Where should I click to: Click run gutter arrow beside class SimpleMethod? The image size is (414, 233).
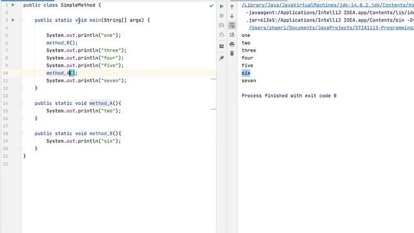13,5
